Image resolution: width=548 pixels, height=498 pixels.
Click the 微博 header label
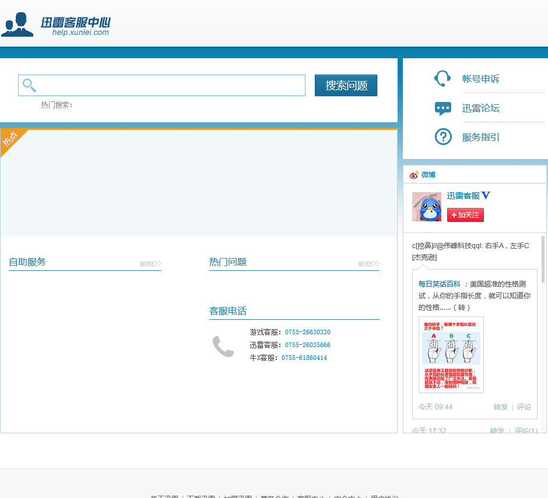(x=428, y=175)
